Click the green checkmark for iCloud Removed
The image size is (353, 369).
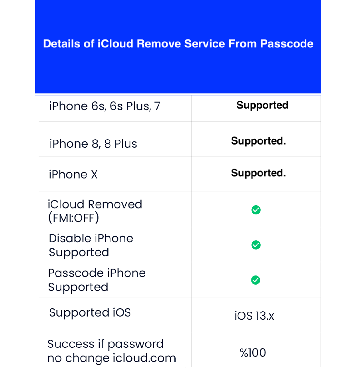click(256, 210)
